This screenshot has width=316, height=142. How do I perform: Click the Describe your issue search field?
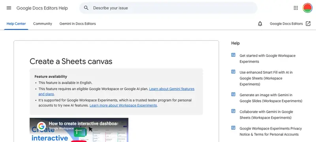(x=168, y=8)
